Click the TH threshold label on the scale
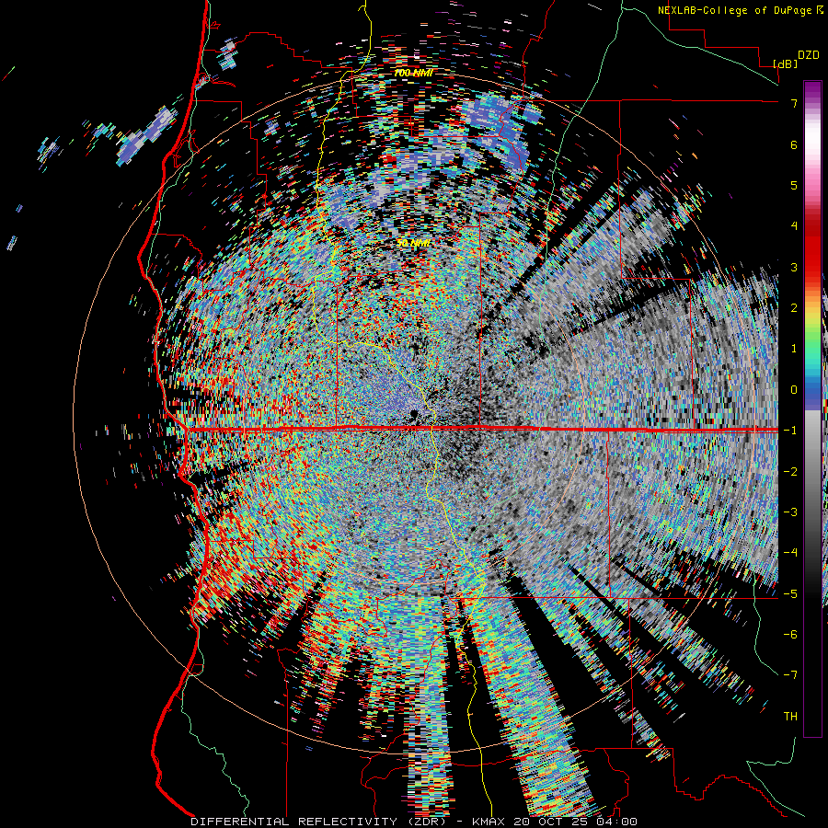828x828 pixels. click(x=790, y=716)
